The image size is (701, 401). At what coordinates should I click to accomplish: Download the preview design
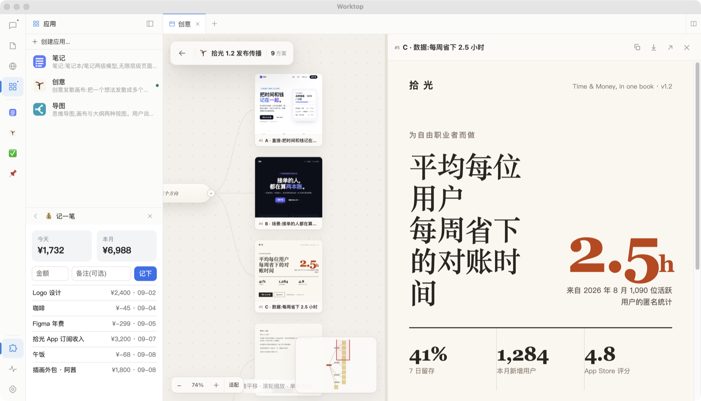pos(654,47)
